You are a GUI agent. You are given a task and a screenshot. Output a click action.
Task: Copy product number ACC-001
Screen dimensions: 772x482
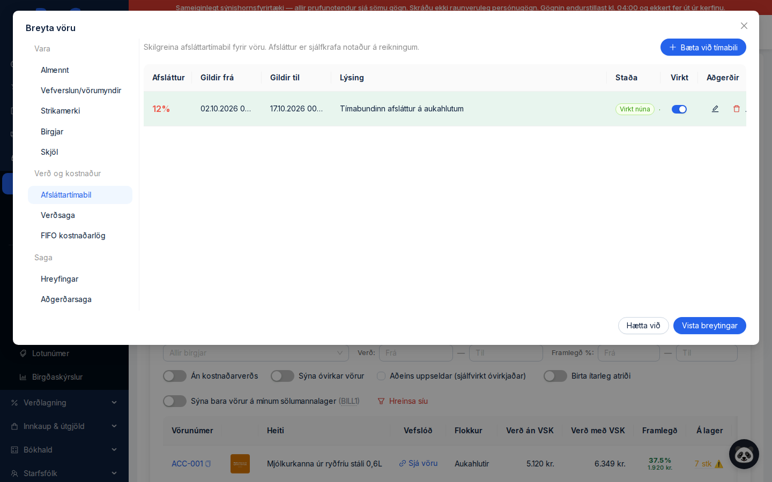pos(209,464)
